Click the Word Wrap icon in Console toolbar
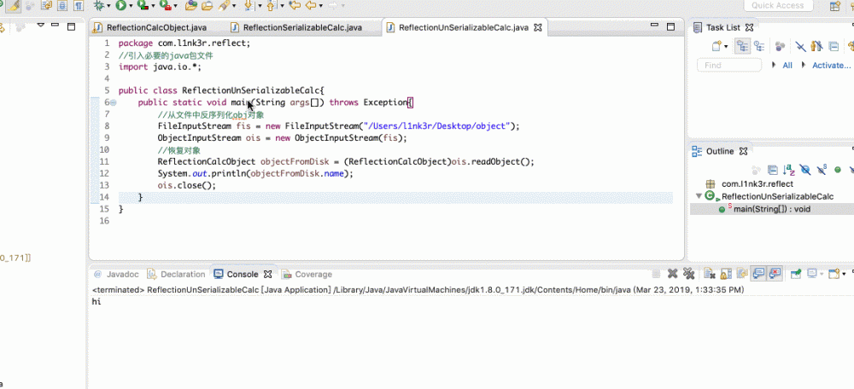The width and height of the screenshot is (854, 389). coord(742,274)
